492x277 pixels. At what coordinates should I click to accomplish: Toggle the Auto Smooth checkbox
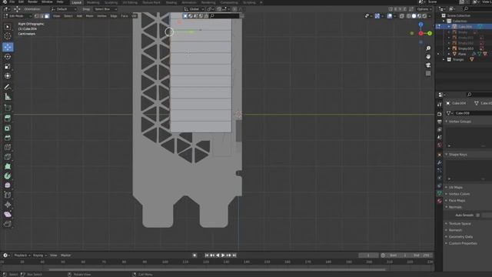pyautogui.click(x=477, y=215)
